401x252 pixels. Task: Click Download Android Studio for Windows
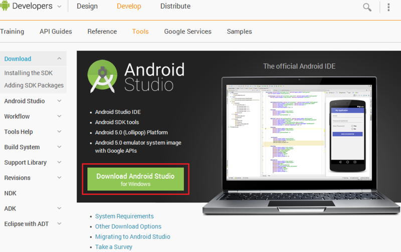coord(135,179)
